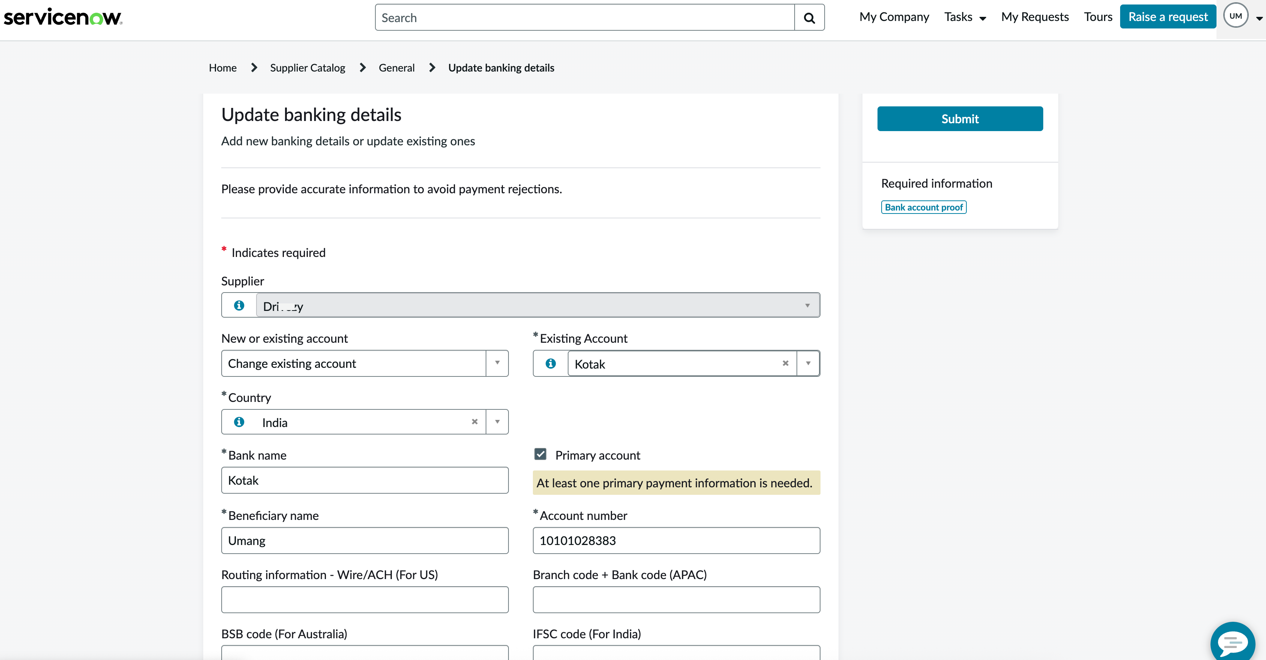Navigate to Home breadcrumb
The image size is (1266, 660).
tap(223, 68)
